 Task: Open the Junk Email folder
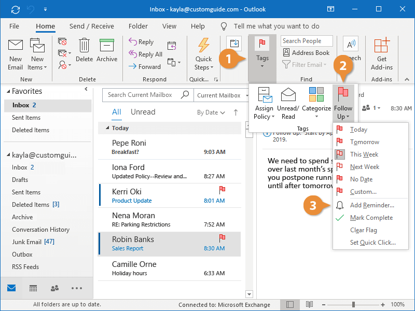pos(33,242)
